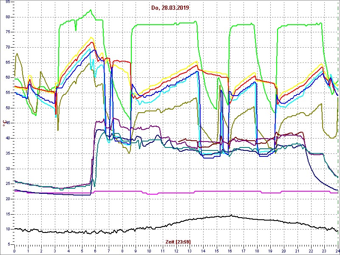This screenshot has width=340, height=255.
Task: Click temperature axis value 80
Action: click(7, 17)
